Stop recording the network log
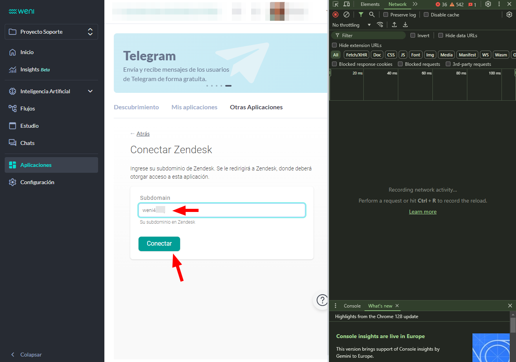This screenshot has height=362, width=516. tap(335, 14)
